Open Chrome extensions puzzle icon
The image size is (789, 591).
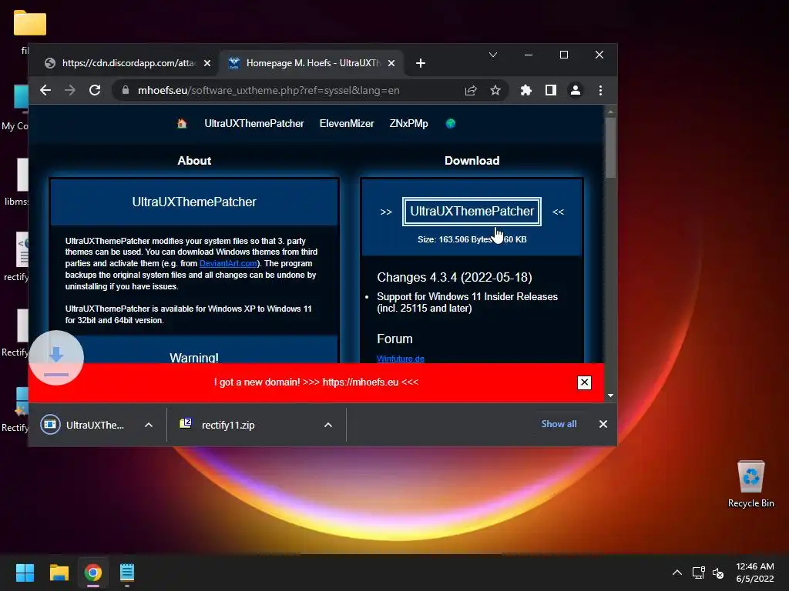pyautogui.click(x=525, y=90)
